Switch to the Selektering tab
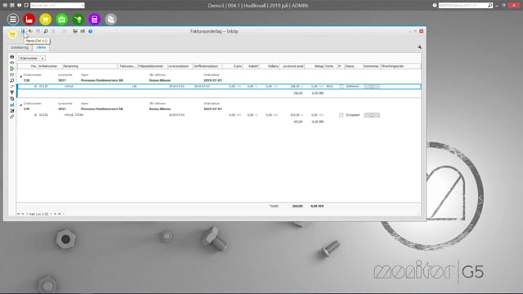The height and width of the screenshot is (294, 523). [20, 47]
